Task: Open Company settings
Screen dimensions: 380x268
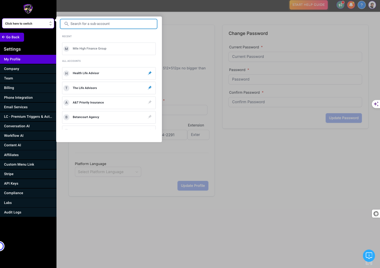Action: (x=28, y=69)
